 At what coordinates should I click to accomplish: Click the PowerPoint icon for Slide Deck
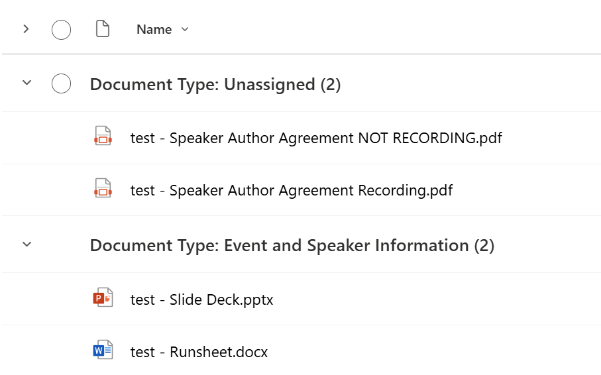click(x=103, y=299)
